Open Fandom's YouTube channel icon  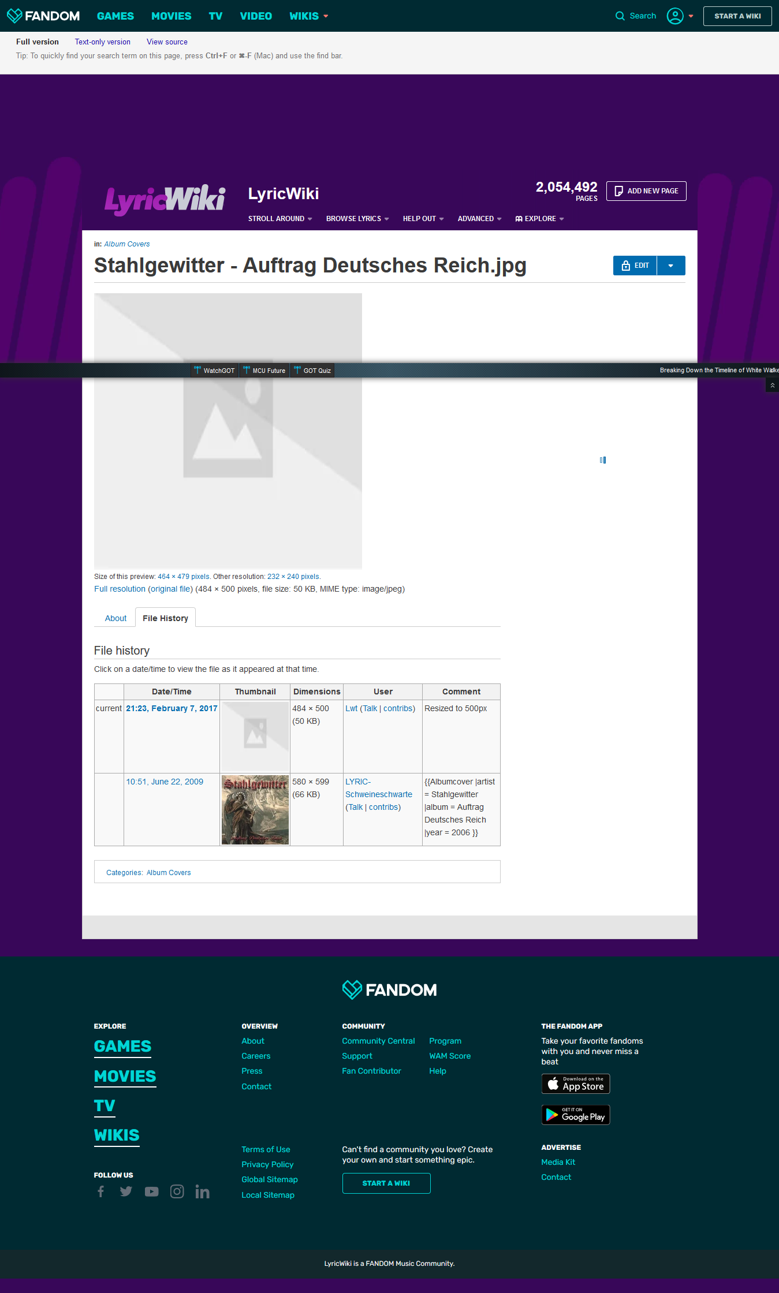(151, 1191)
